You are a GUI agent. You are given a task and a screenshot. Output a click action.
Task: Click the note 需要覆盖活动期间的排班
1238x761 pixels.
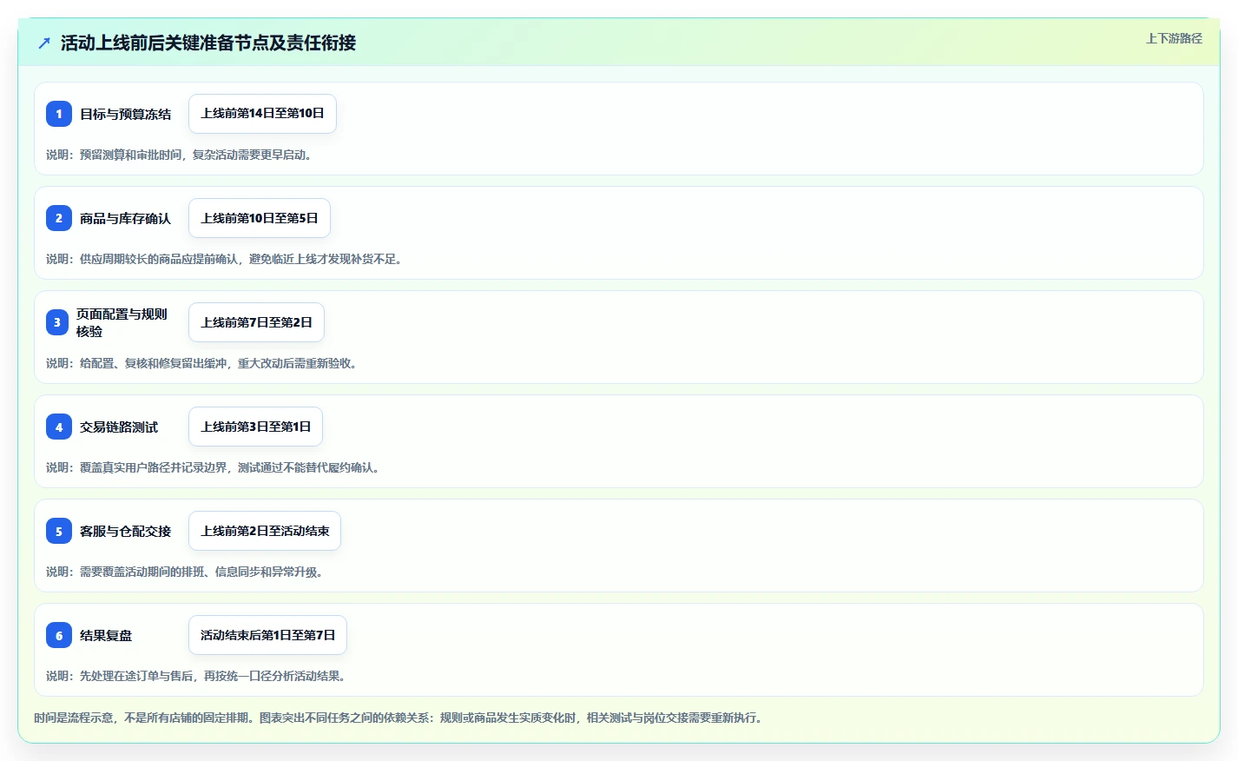(185, 572)
